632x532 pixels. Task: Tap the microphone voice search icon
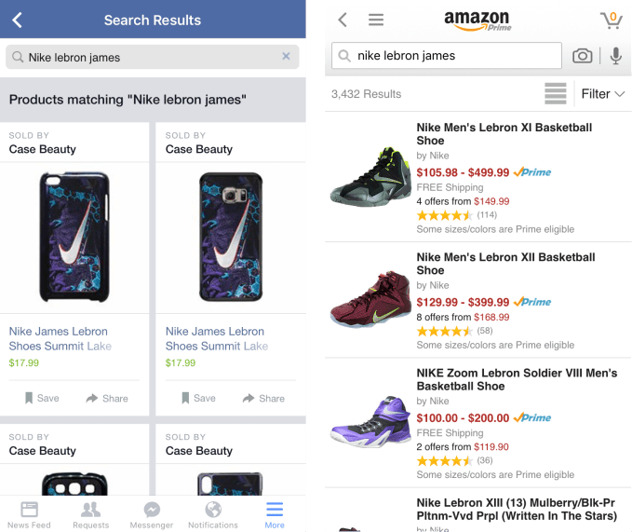click(x=615, y=56)
